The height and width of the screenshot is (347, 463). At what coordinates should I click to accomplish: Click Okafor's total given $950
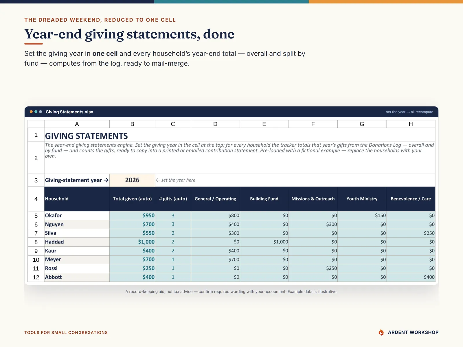(x=132, y=215)
